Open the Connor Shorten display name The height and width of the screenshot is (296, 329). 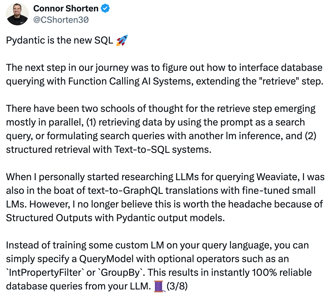coord(66,8)
